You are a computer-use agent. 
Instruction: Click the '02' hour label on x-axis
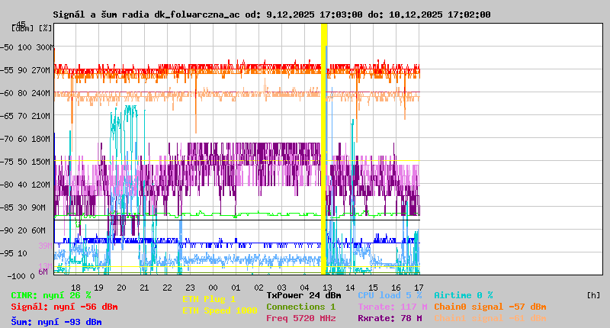pyautogui.click(x=258, y=288)
